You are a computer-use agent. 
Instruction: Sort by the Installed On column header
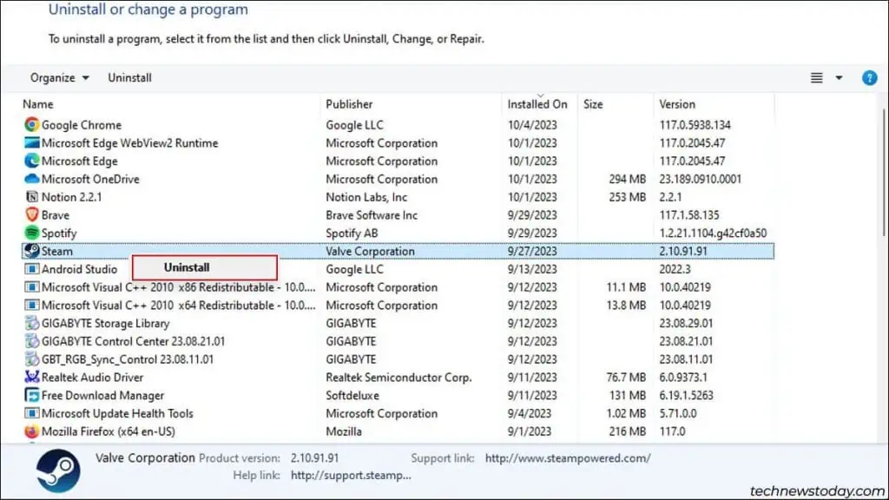[x=537, y=104]
